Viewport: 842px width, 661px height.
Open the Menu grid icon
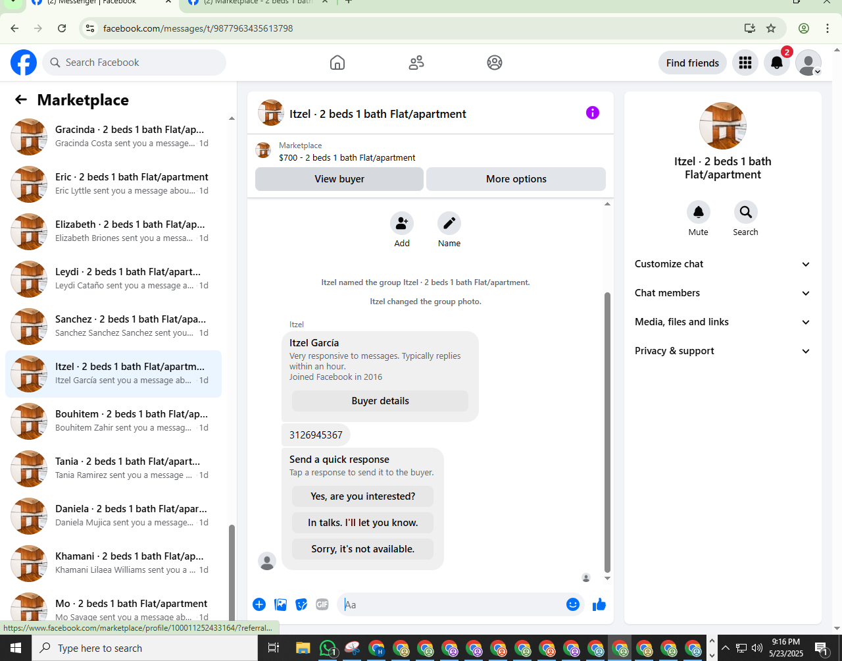point(745,63)
